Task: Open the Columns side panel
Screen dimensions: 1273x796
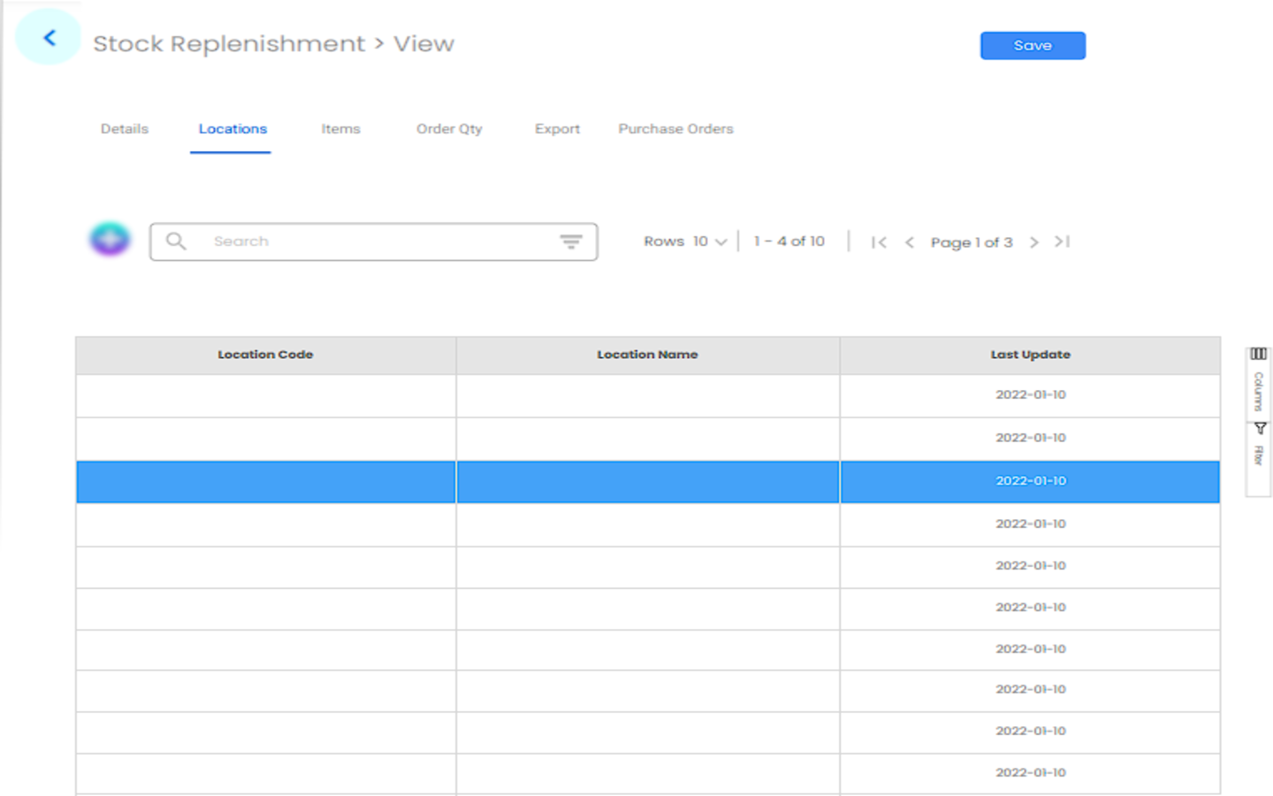Action: (x=1258, y=380)
